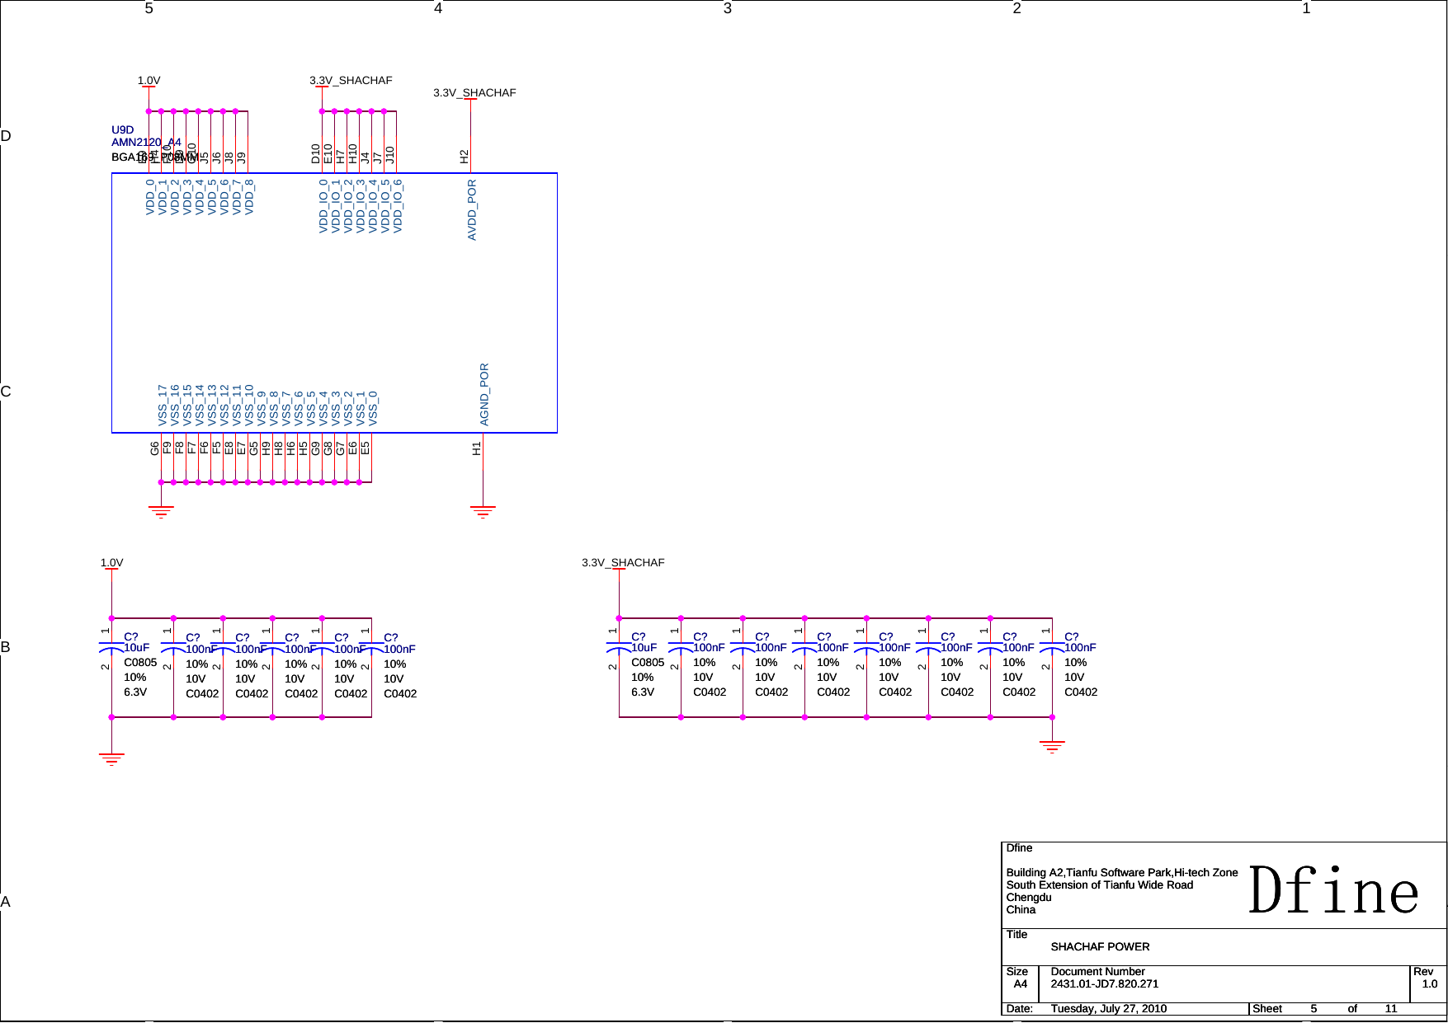This screenshot has height=1023, width=1448.
Task: Click the date Tuesday, July 27, 2010
Action: pyautogui.click(x=1108, y=1009)
